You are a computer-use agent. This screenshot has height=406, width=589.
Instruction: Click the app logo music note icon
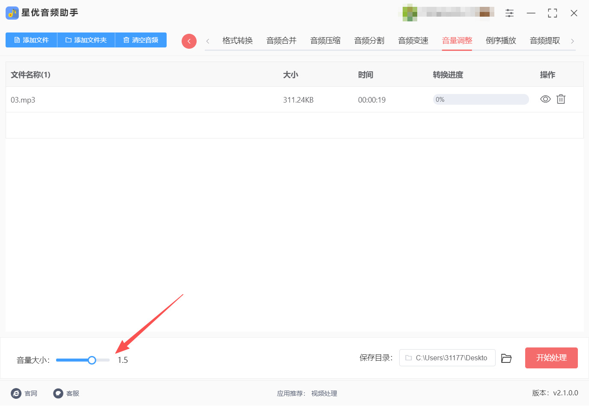12,13
